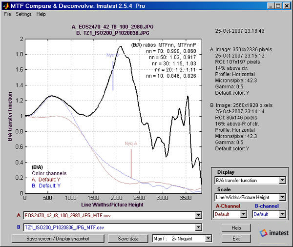Click the 'nn = 10: 0.846, 0.826' ratio line
This screenshot has height=247, width=293.
coord(171,76)
